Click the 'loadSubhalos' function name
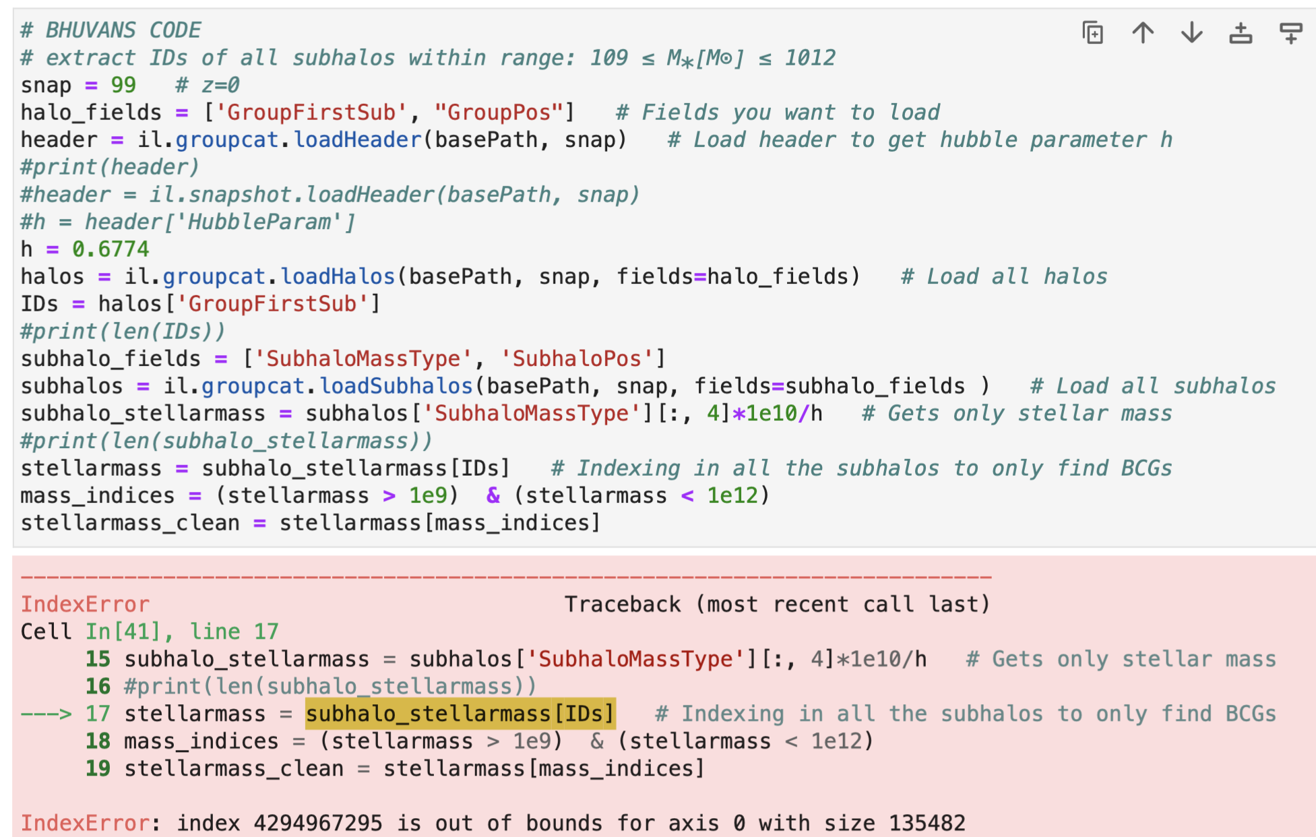 396,386
